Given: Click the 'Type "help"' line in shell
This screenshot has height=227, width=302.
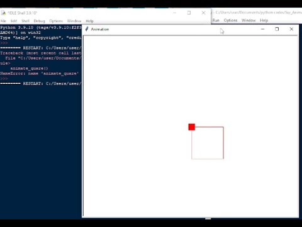Looking at the screenshot, I should click(41, 38).
